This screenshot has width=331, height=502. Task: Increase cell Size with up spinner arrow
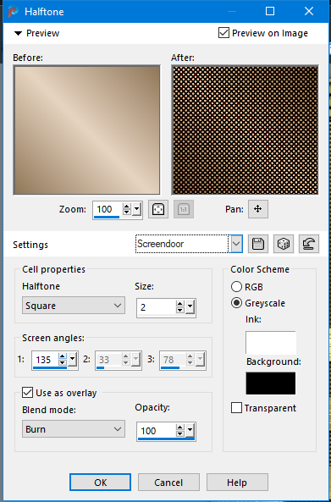click(180, 304)
